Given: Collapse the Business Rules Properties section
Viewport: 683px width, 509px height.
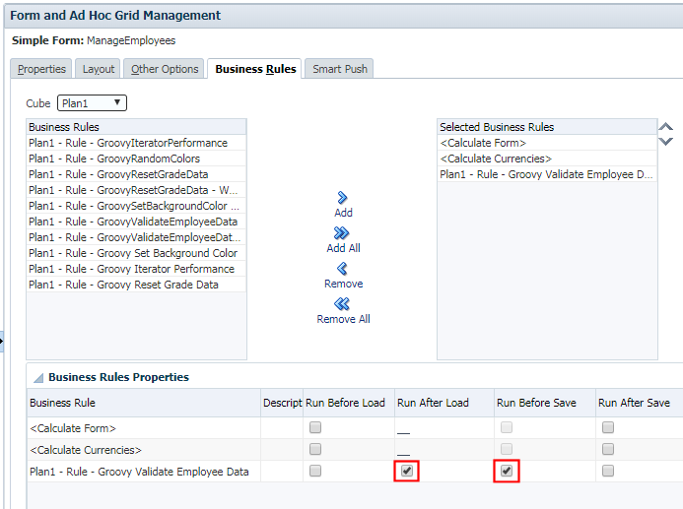Looking at the screenshot, I should pyautogui.click(x=38, y=377).
